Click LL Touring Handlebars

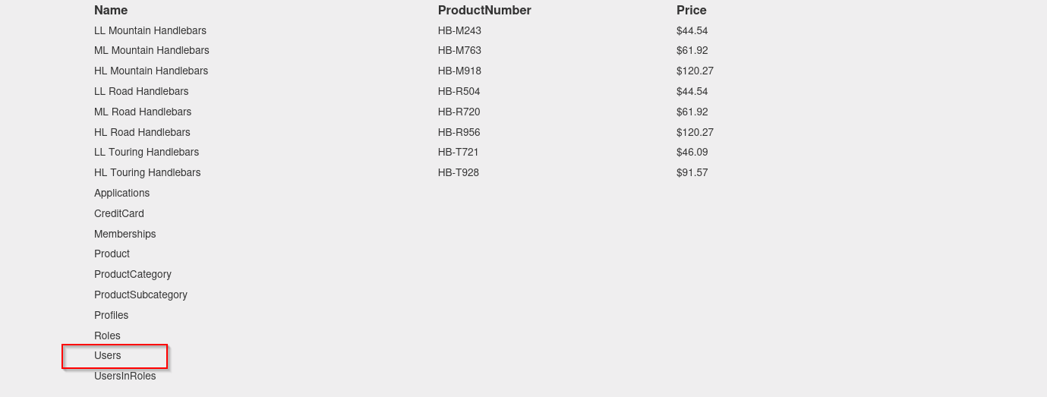click(147, 152)
